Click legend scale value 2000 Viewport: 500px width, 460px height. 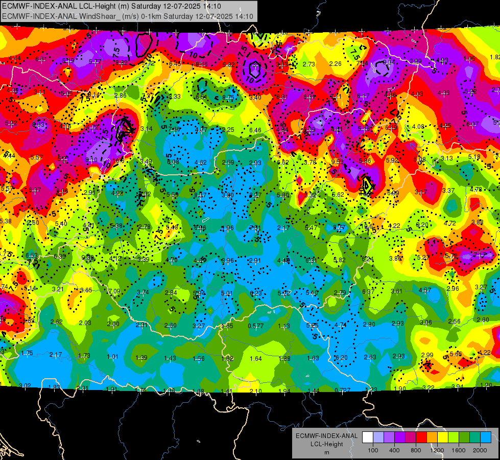480,450
